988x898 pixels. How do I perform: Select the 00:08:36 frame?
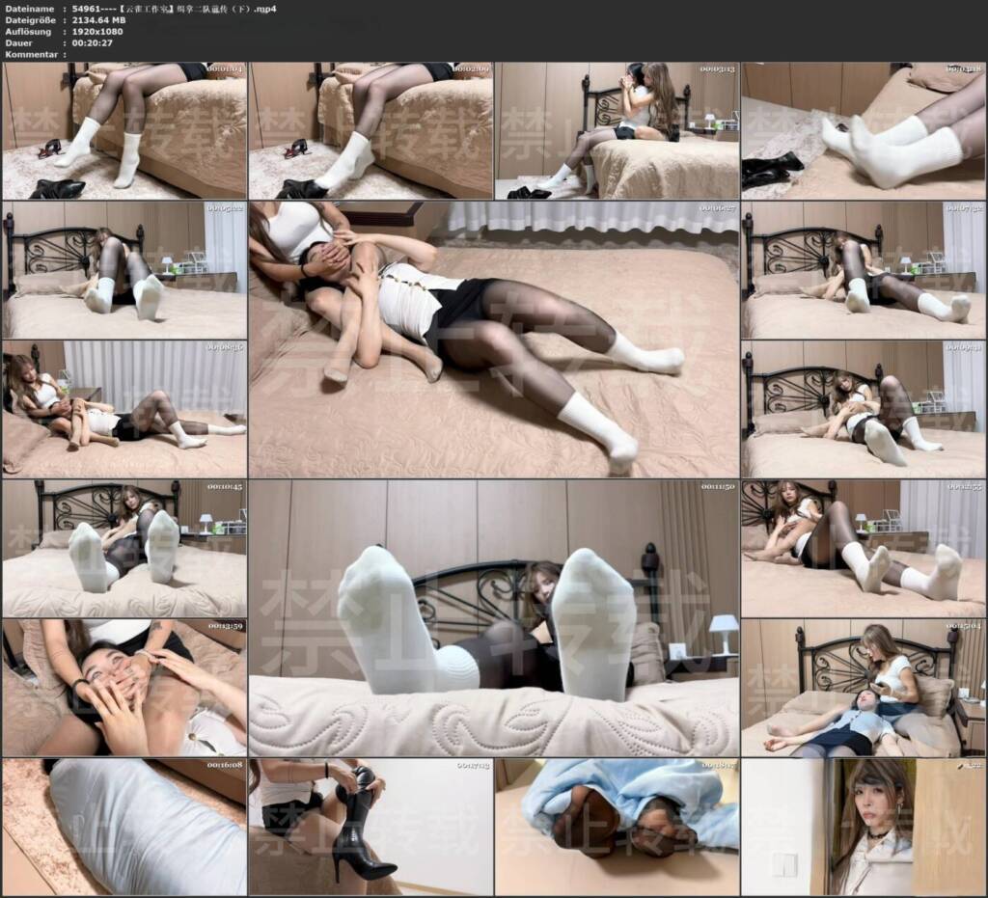point(124,409)
